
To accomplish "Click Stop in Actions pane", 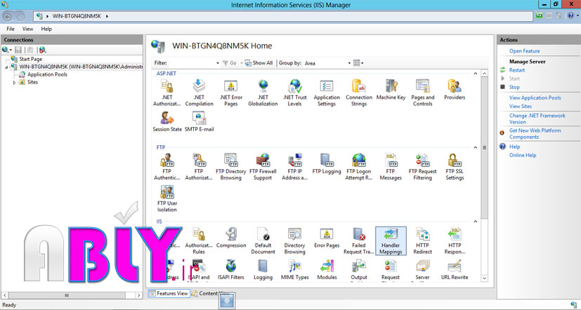I will pos(514,87).
